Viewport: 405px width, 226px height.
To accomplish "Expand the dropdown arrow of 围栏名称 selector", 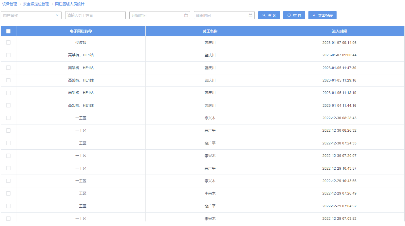I will pos(57,15).
